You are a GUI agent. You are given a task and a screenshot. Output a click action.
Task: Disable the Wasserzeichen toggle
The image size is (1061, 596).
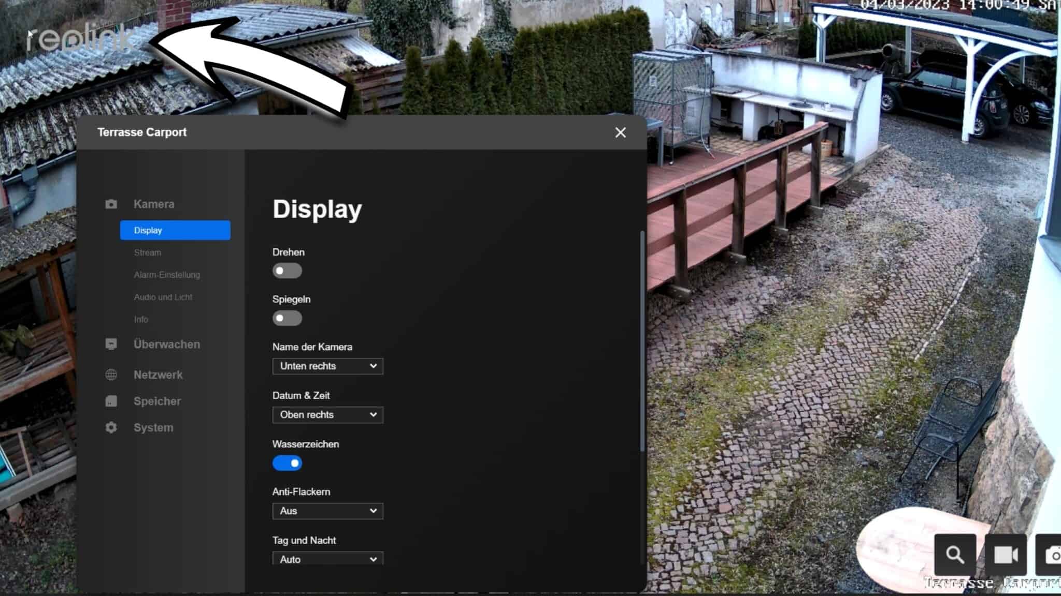click(x=287, y=463)
